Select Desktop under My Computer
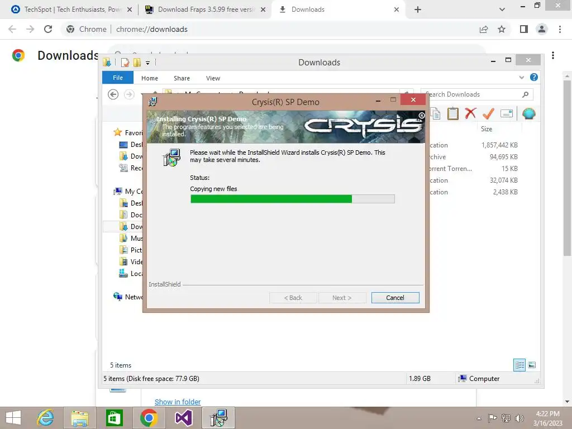Image resolution: width=572 pixels, height=429 pixels. click(x=131, y=203)
